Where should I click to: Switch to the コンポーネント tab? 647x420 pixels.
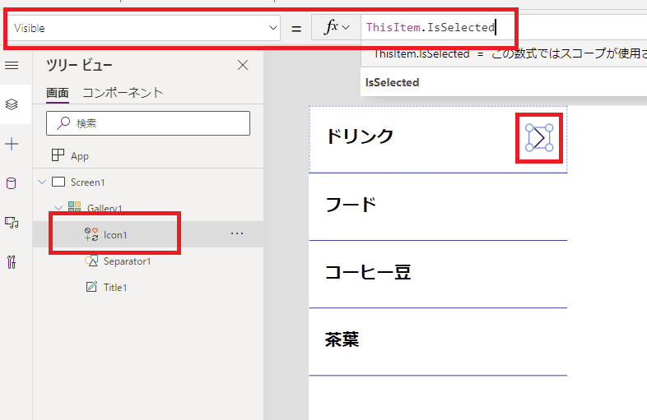(123, 93)
